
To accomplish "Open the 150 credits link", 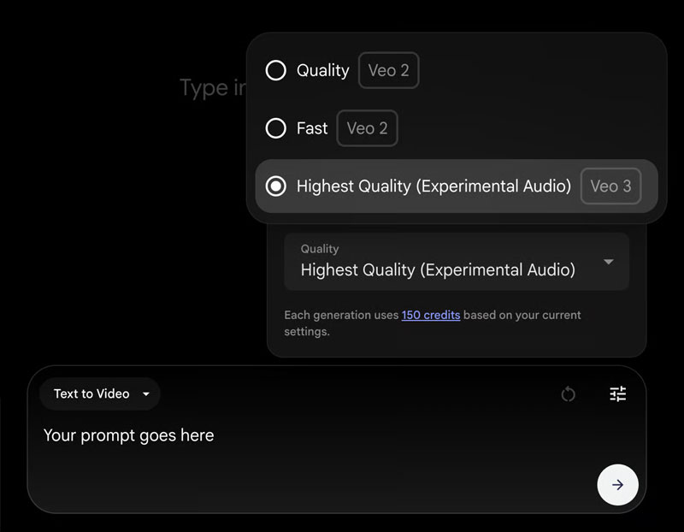I will pos(431,316).
